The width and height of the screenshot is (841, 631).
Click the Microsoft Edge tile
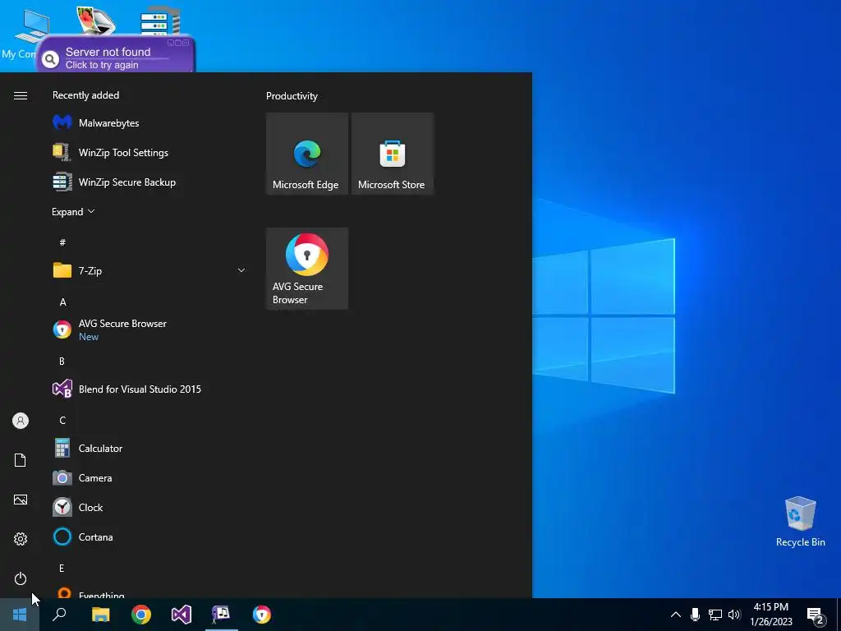[x=307, y=154]
